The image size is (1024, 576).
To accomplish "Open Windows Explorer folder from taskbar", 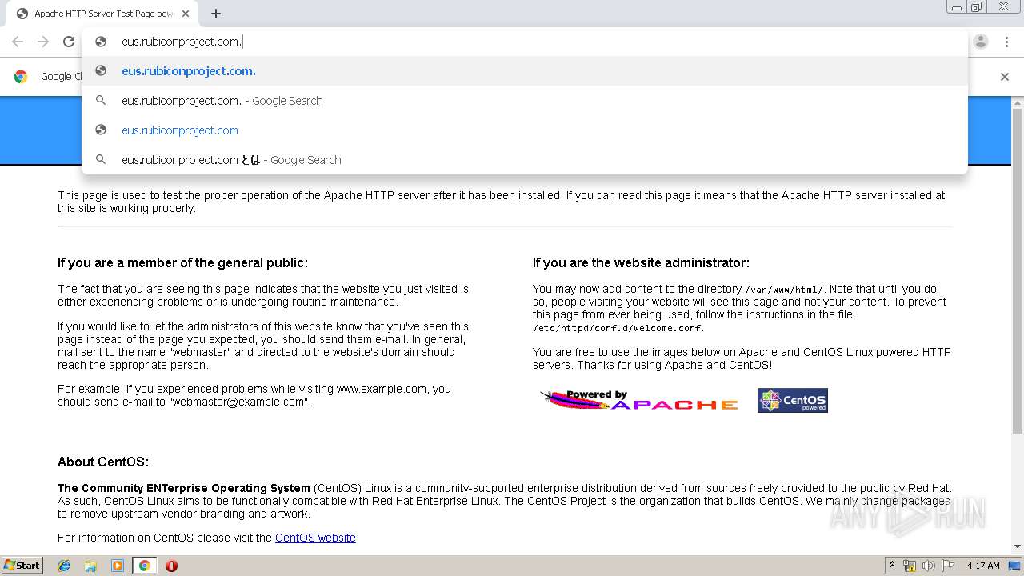I will coord(90,566).
